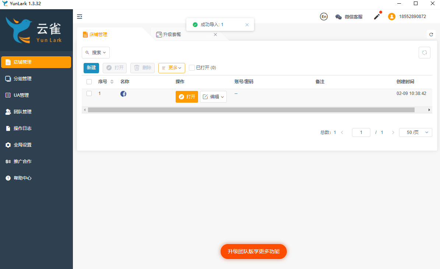The width and height of the screenshot is (440, 269).
Task: Toggle the 已打开 (0) checkbox
Action: tap(192, 68)
